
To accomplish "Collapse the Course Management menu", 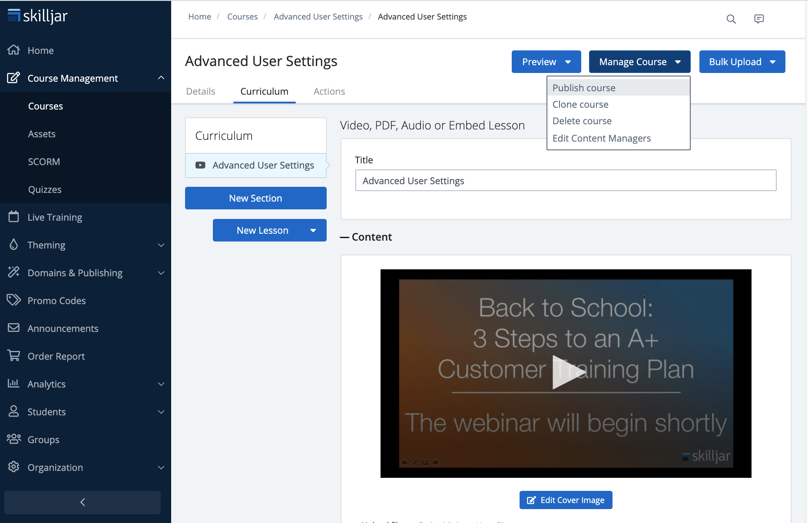I will 161,78.
